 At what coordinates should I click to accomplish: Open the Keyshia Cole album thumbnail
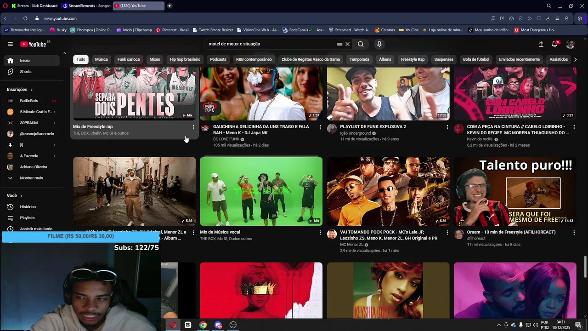click(388, 290)
